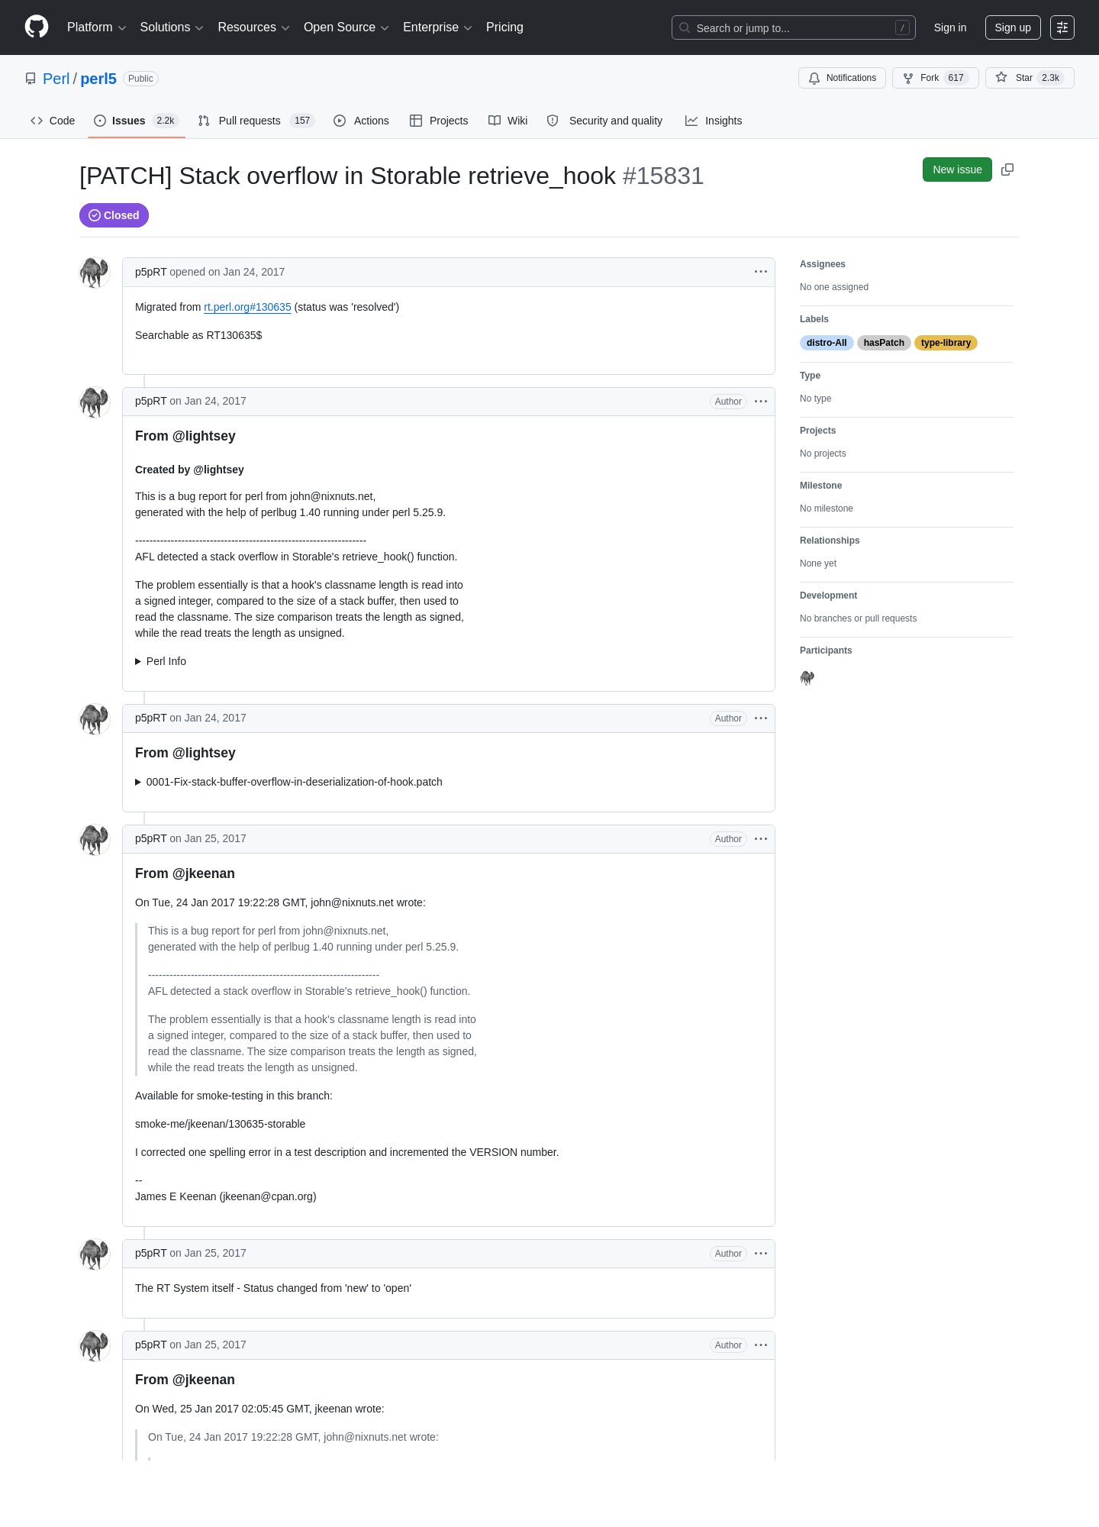Screen dimensions: 1099x1527
Task: Click the Notifications bell button
Action: point(842,78)
